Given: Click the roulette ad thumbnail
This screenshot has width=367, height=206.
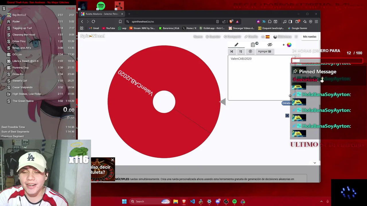Looking at the screenshot, I should 103,169.
